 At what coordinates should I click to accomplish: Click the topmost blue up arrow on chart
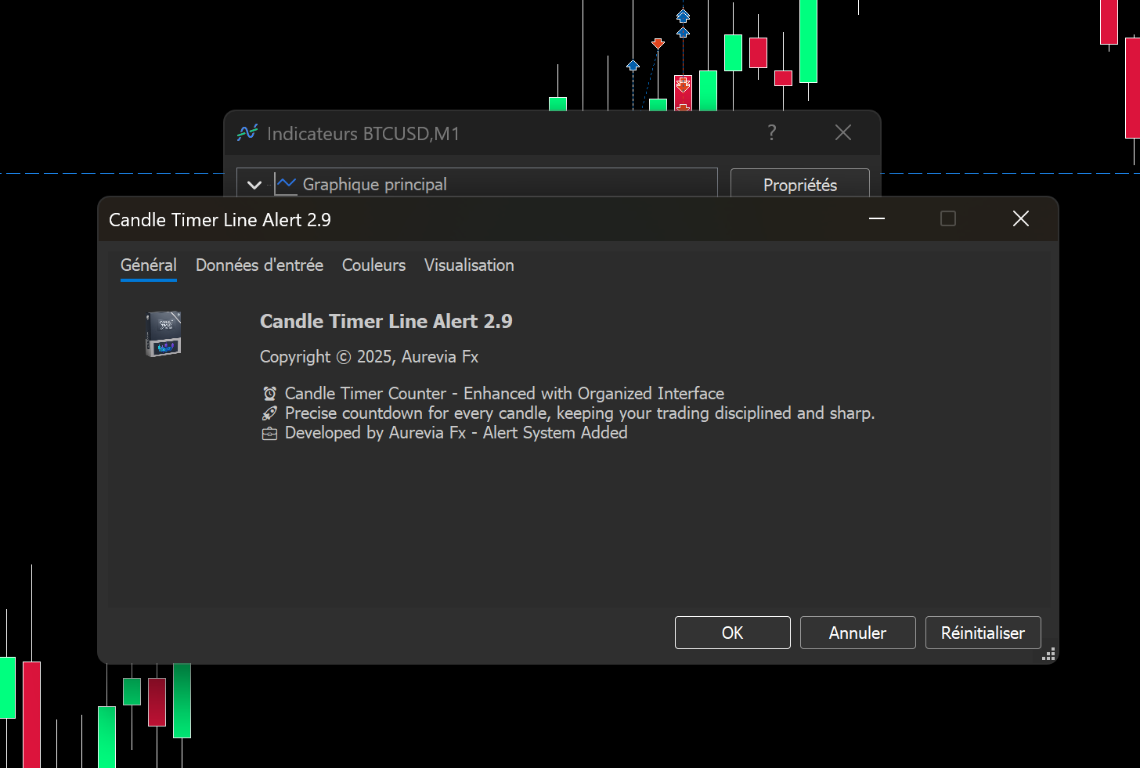coord(683,16)
